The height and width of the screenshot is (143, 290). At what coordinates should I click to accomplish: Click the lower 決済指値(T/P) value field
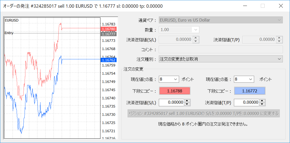click(247, 102)
